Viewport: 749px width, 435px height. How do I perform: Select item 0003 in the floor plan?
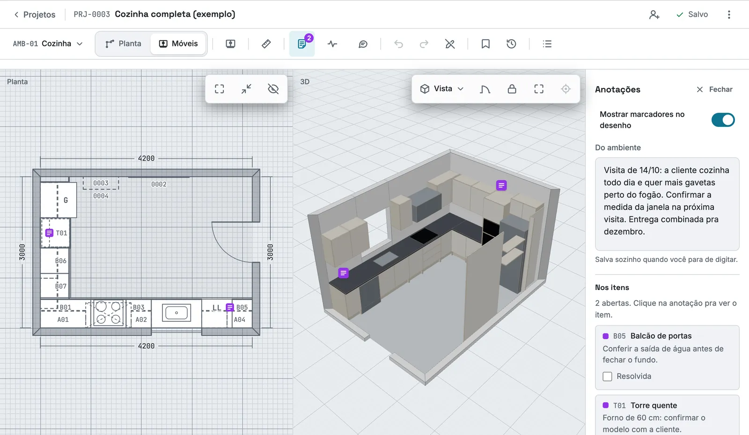[x=101, y=183]
